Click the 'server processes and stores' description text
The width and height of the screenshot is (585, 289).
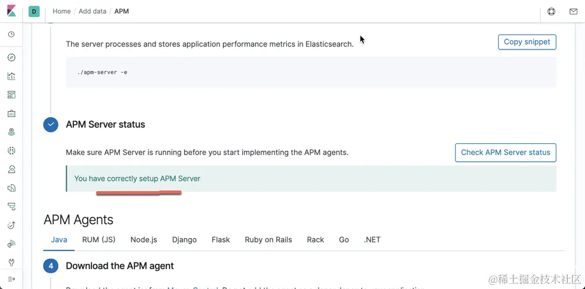point(210,44)
